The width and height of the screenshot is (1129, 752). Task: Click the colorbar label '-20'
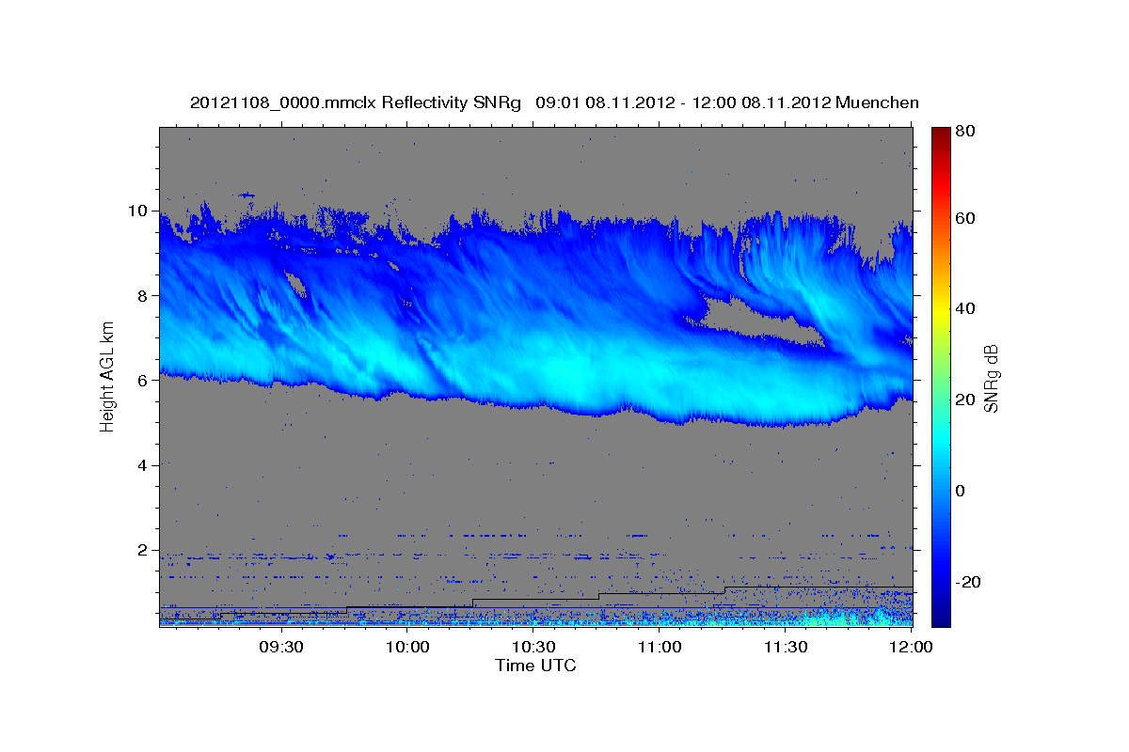tap(966, 582)
